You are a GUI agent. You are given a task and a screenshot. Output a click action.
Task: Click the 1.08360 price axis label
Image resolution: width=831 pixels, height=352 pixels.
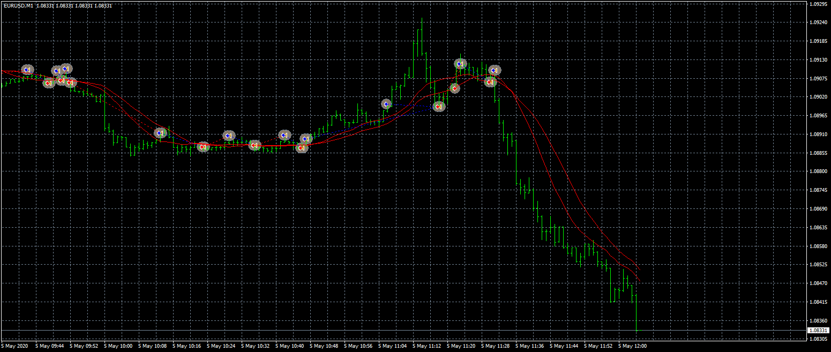point(818,320)
